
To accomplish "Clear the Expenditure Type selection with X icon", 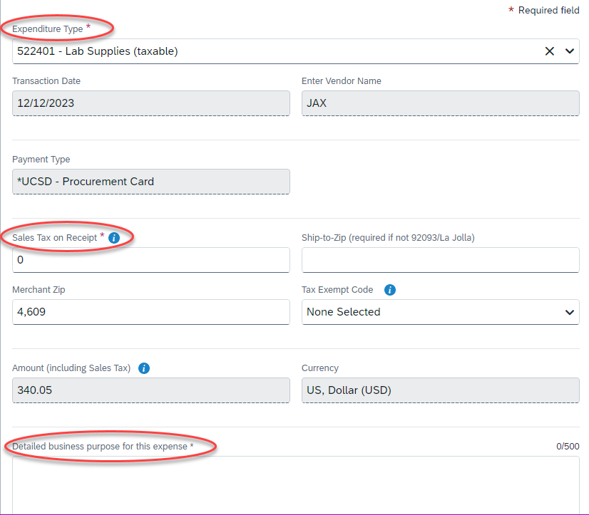I will 549,51.
